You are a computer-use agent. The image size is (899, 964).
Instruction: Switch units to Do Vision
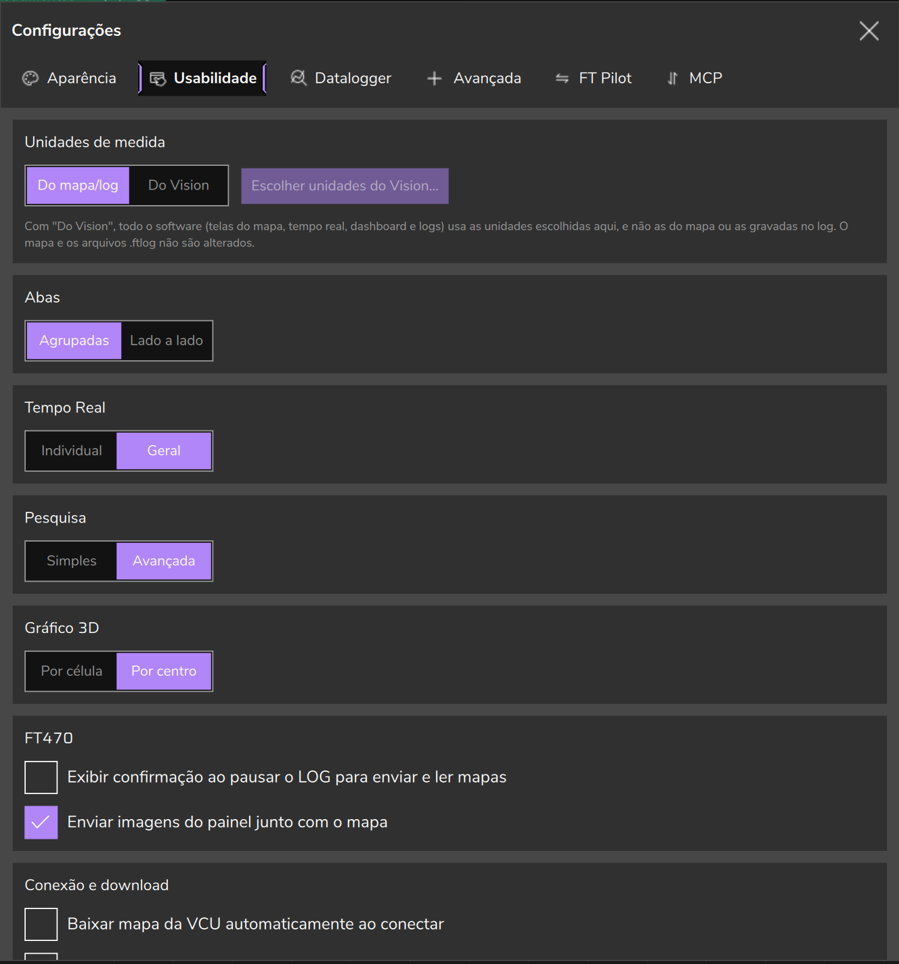pyautogui.click(x=179, y=185)
